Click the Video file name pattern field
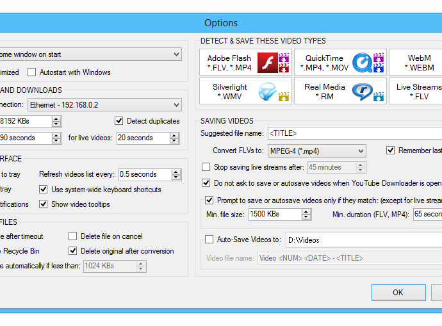This screenshot has height=326, width=442. tap(350, 258)
